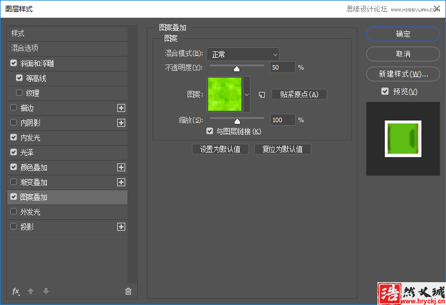The image size is (446, 305).
Task: Click the 不透明度 value field showing 50
Action: click(x=282, y=67)
